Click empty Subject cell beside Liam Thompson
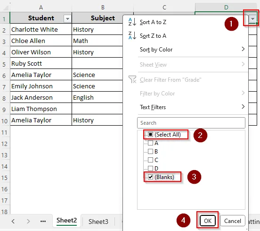The height and width of the screenshot is (231, 260). [x=97, y=109]
